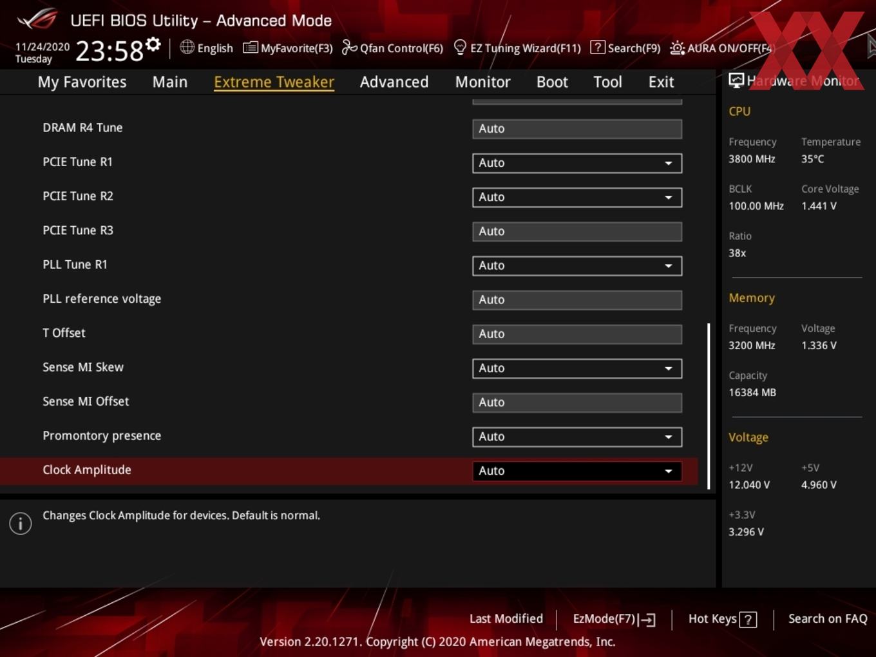The image size is (876, 657).
Task: Click the 11/24/2020 date text
Action: [43, 47]
